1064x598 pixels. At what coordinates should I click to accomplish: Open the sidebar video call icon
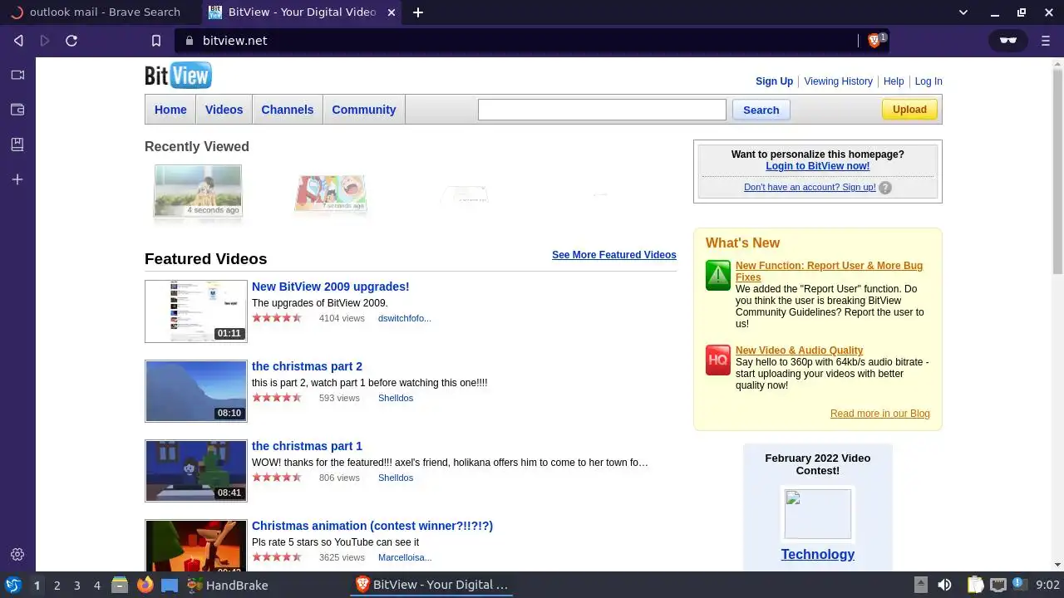click(17, 75)
